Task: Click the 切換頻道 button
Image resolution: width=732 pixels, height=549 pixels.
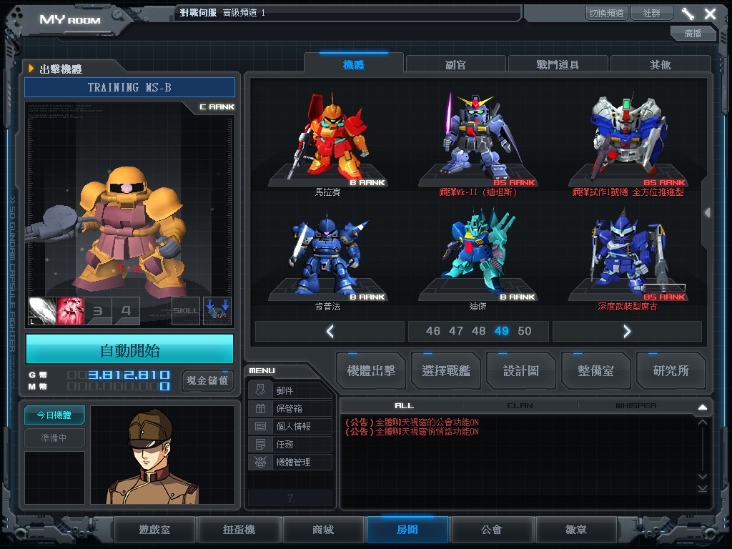Action: click(x=606, y=13)
